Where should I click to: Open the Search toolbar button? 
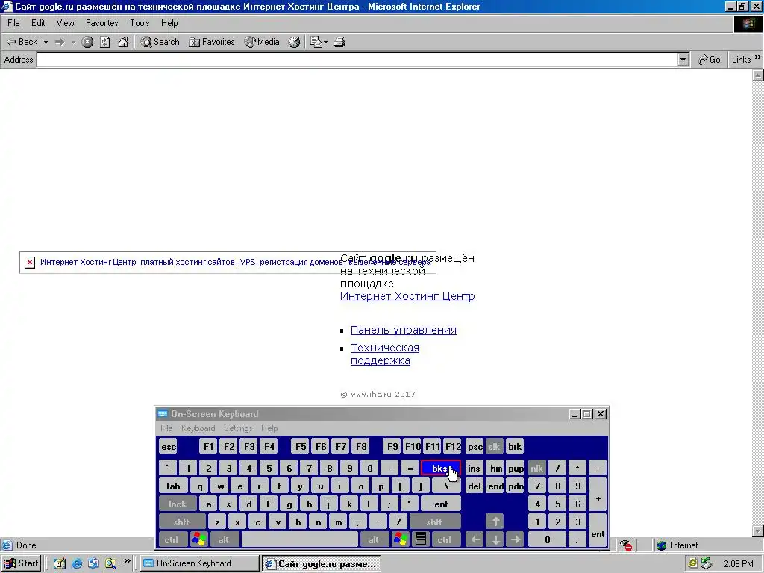(160, 42)
